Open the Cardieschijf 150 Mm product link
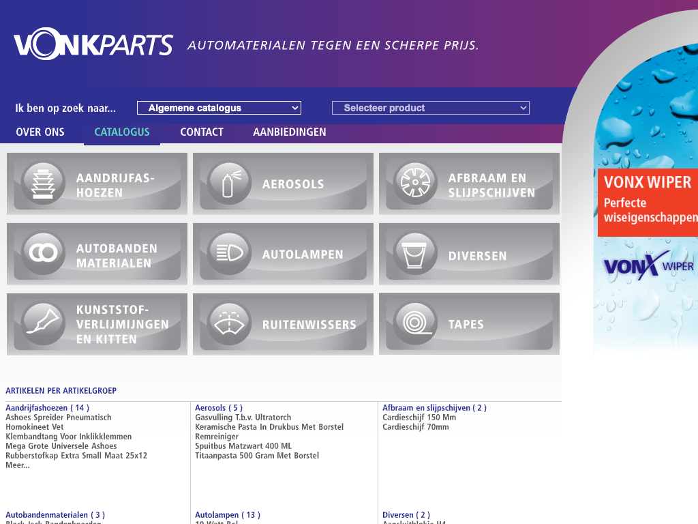The width and height of the screenshot is (698, 524). [x=419, y=418]
